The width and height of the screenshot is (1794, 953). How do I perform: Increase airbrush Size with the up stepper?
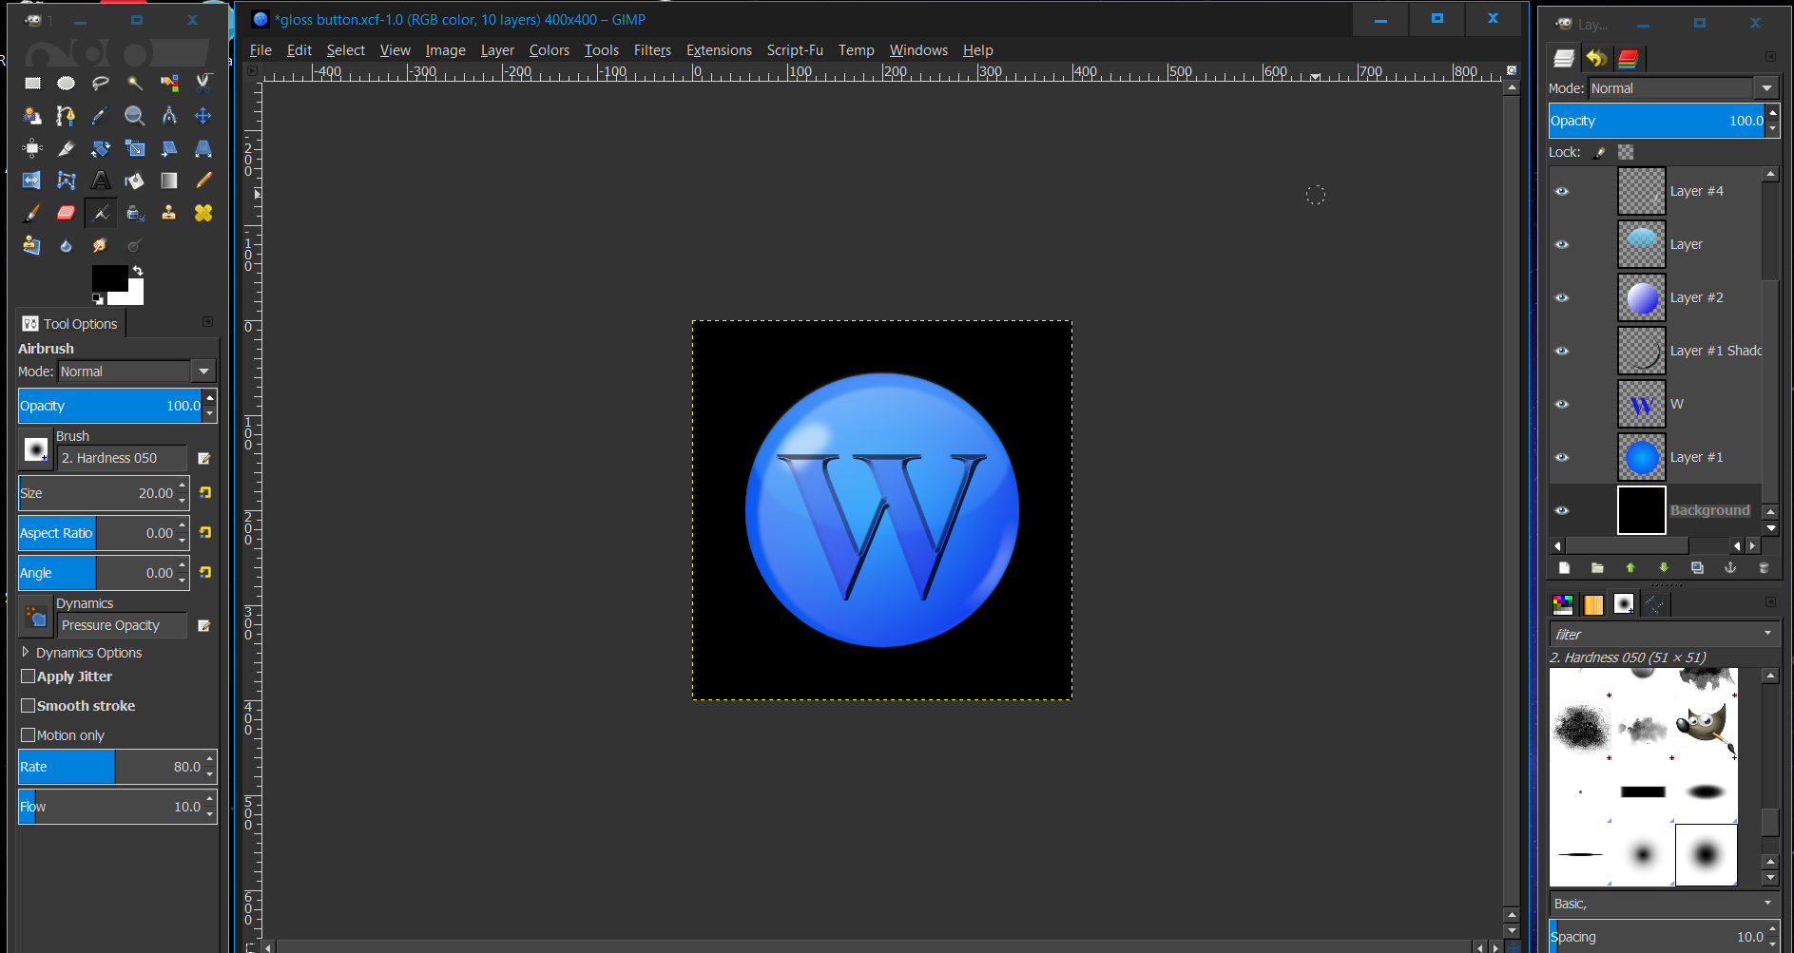coord(183,486)
